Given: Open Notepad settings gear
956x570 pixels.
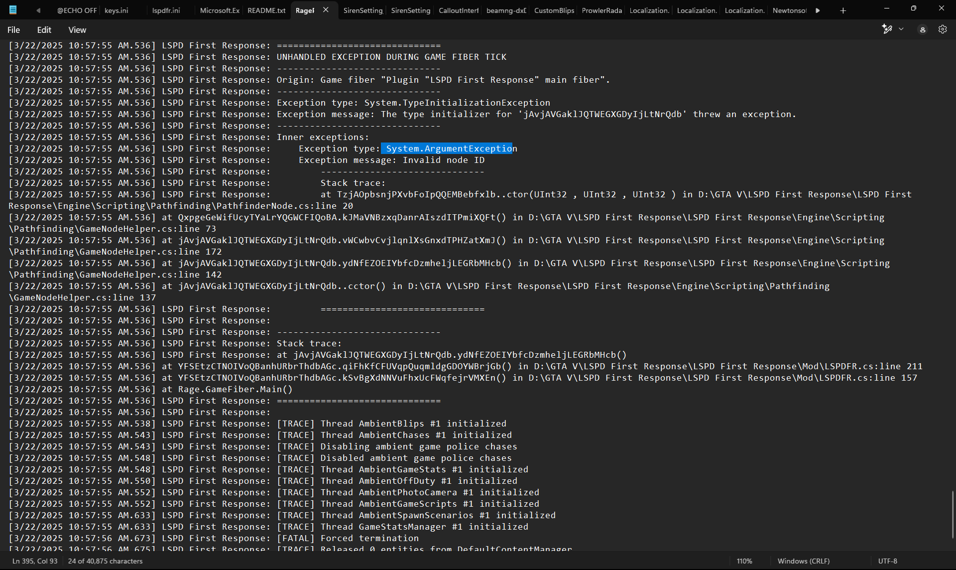Looking at the screenshot, I should (x=942, y=29).
